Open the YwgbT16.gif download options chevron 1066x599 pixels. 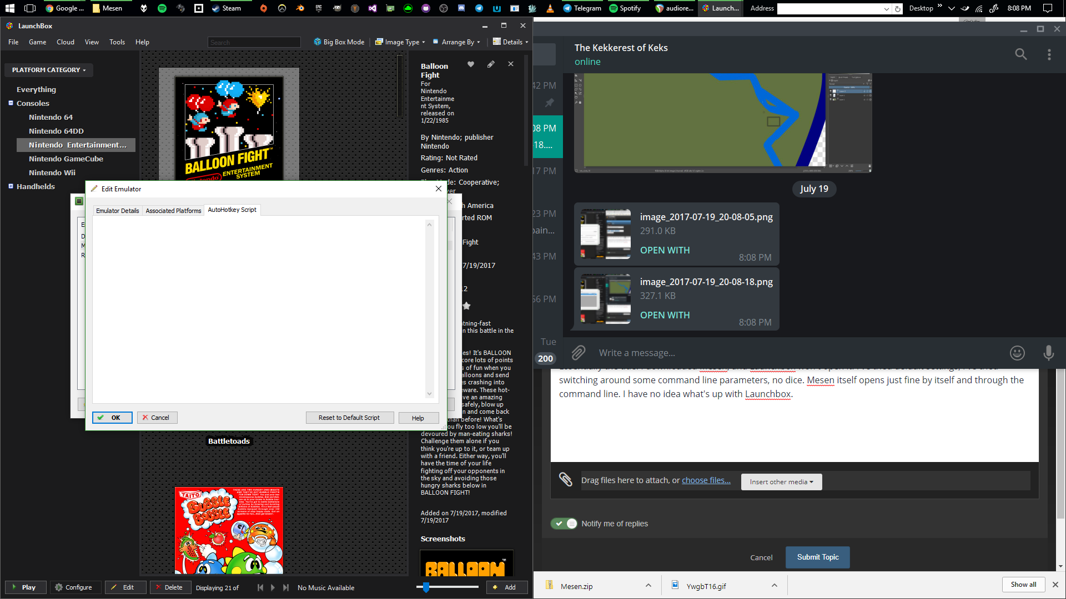click(x=774, y=585)
